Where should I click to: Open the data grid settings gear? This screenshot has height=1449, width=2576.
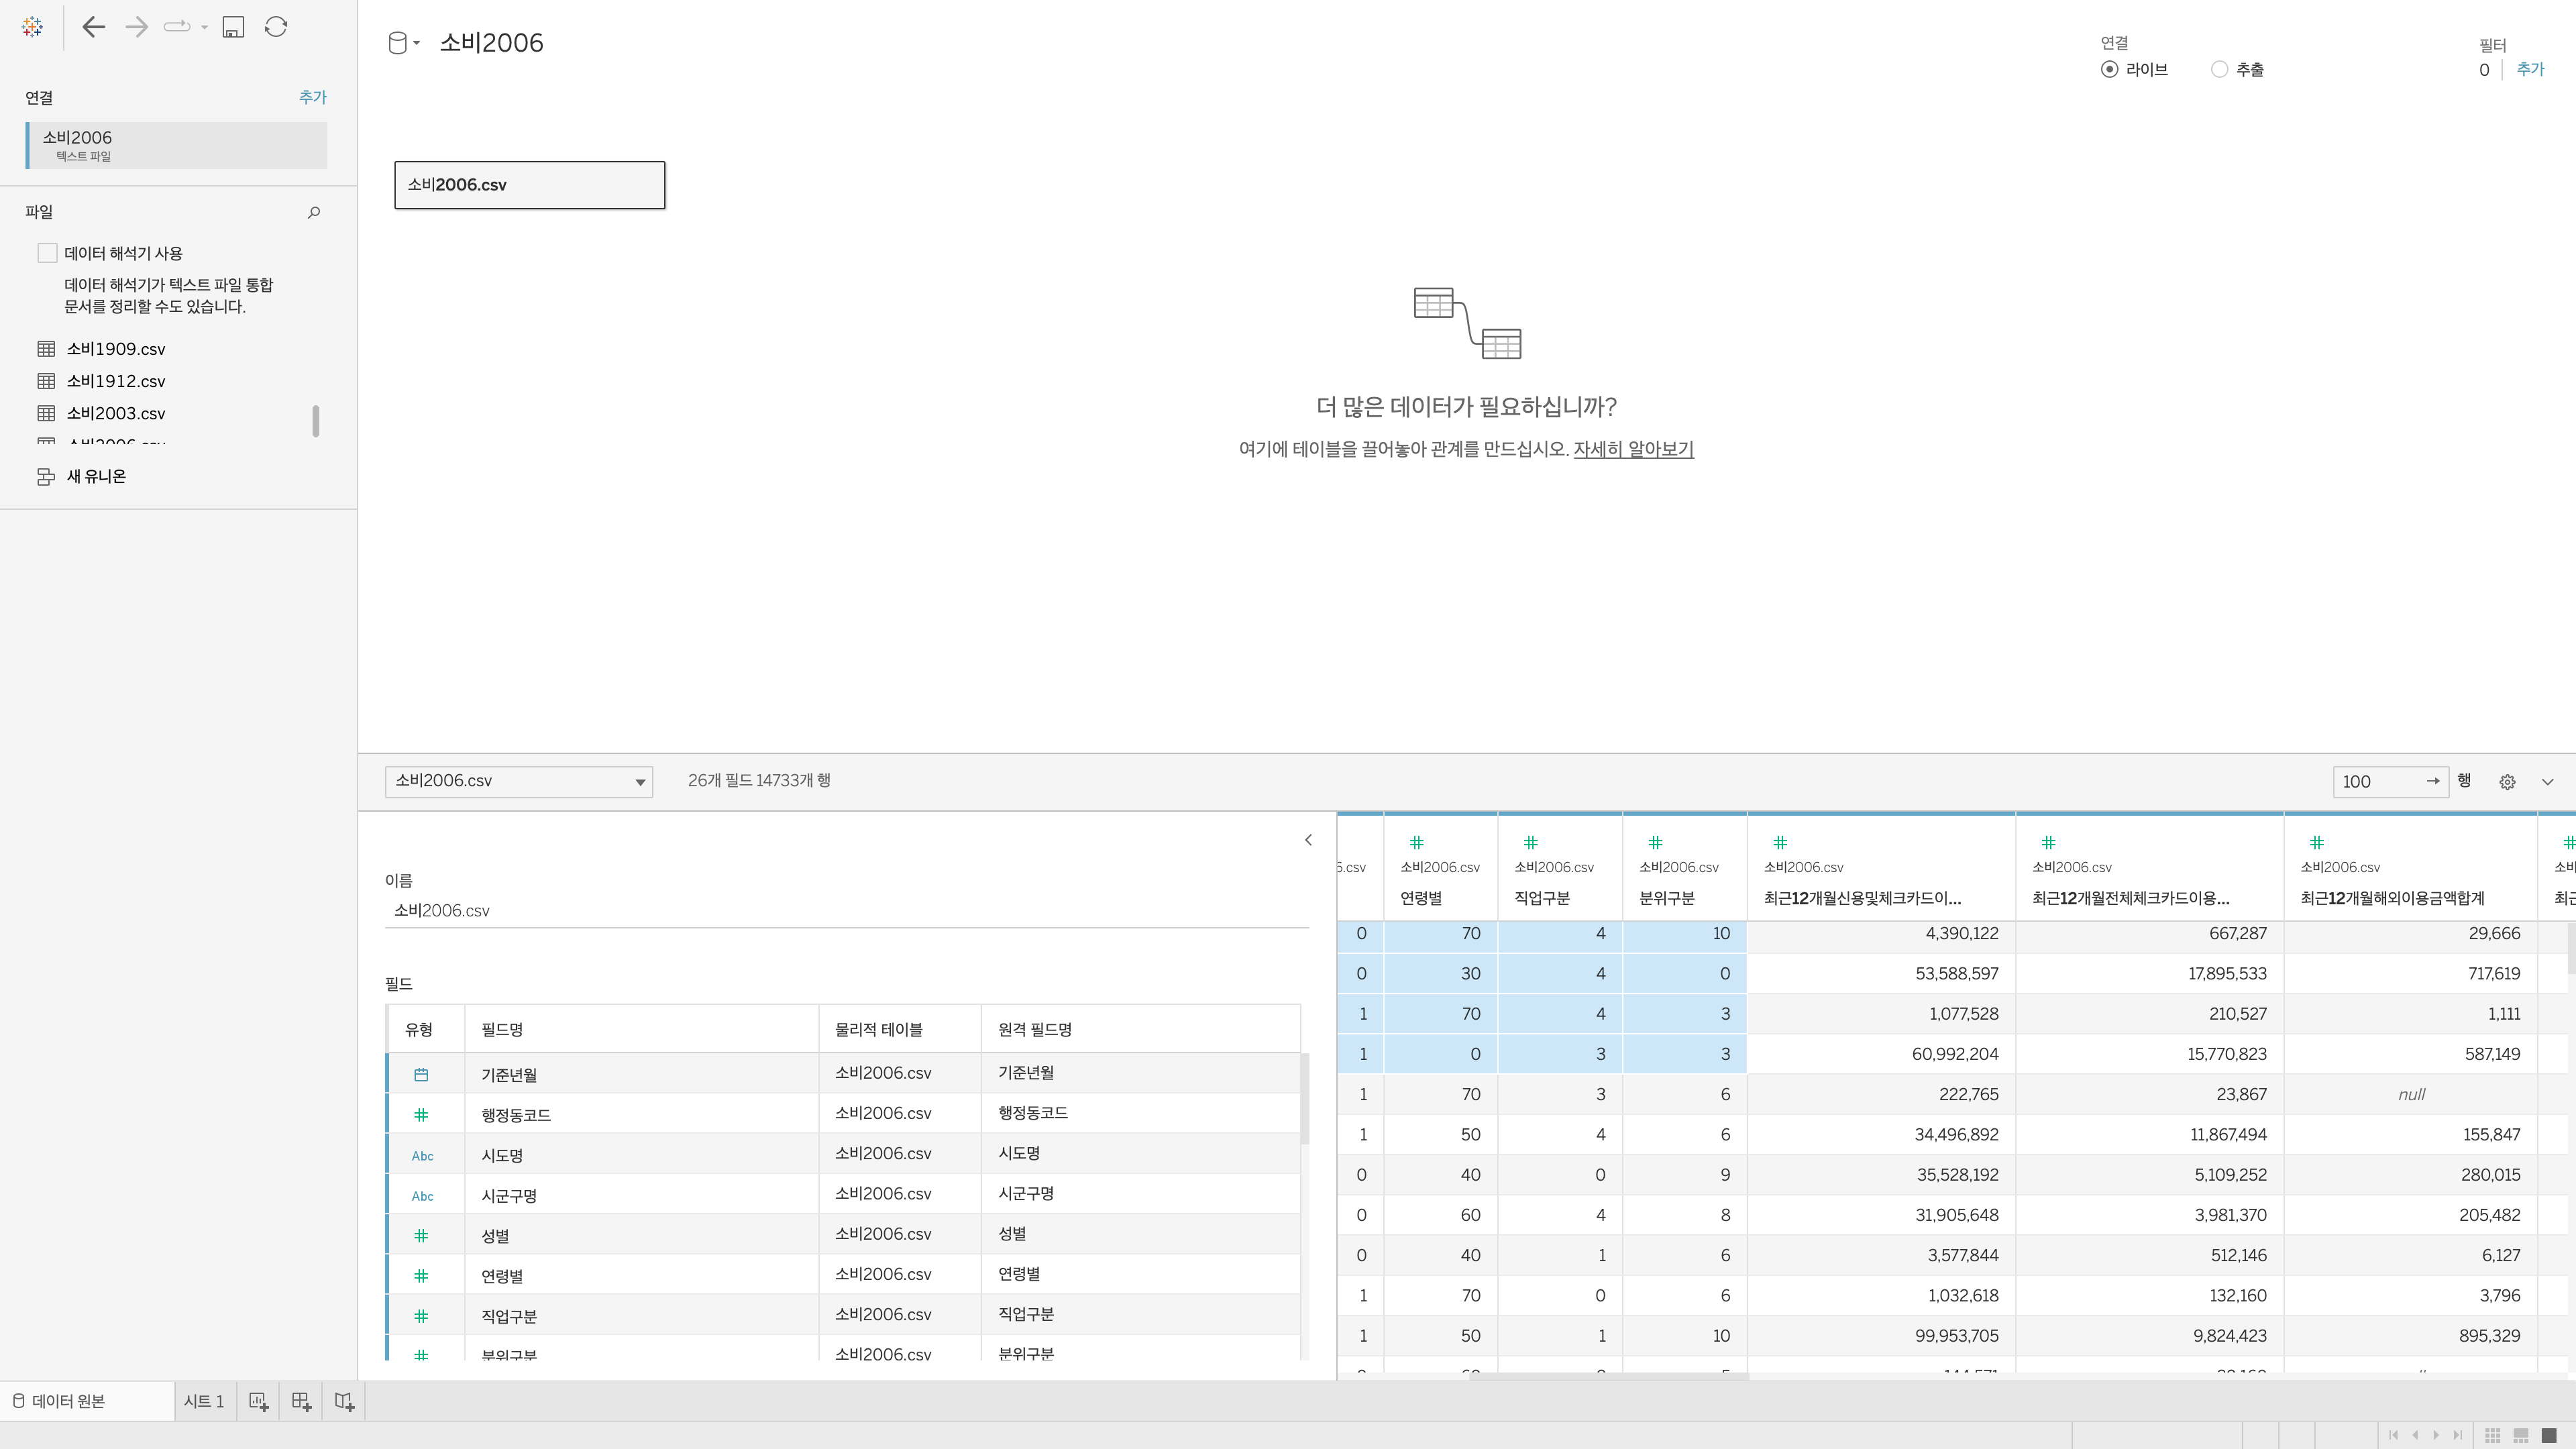pyautogui.click(x=2507, y=782)
